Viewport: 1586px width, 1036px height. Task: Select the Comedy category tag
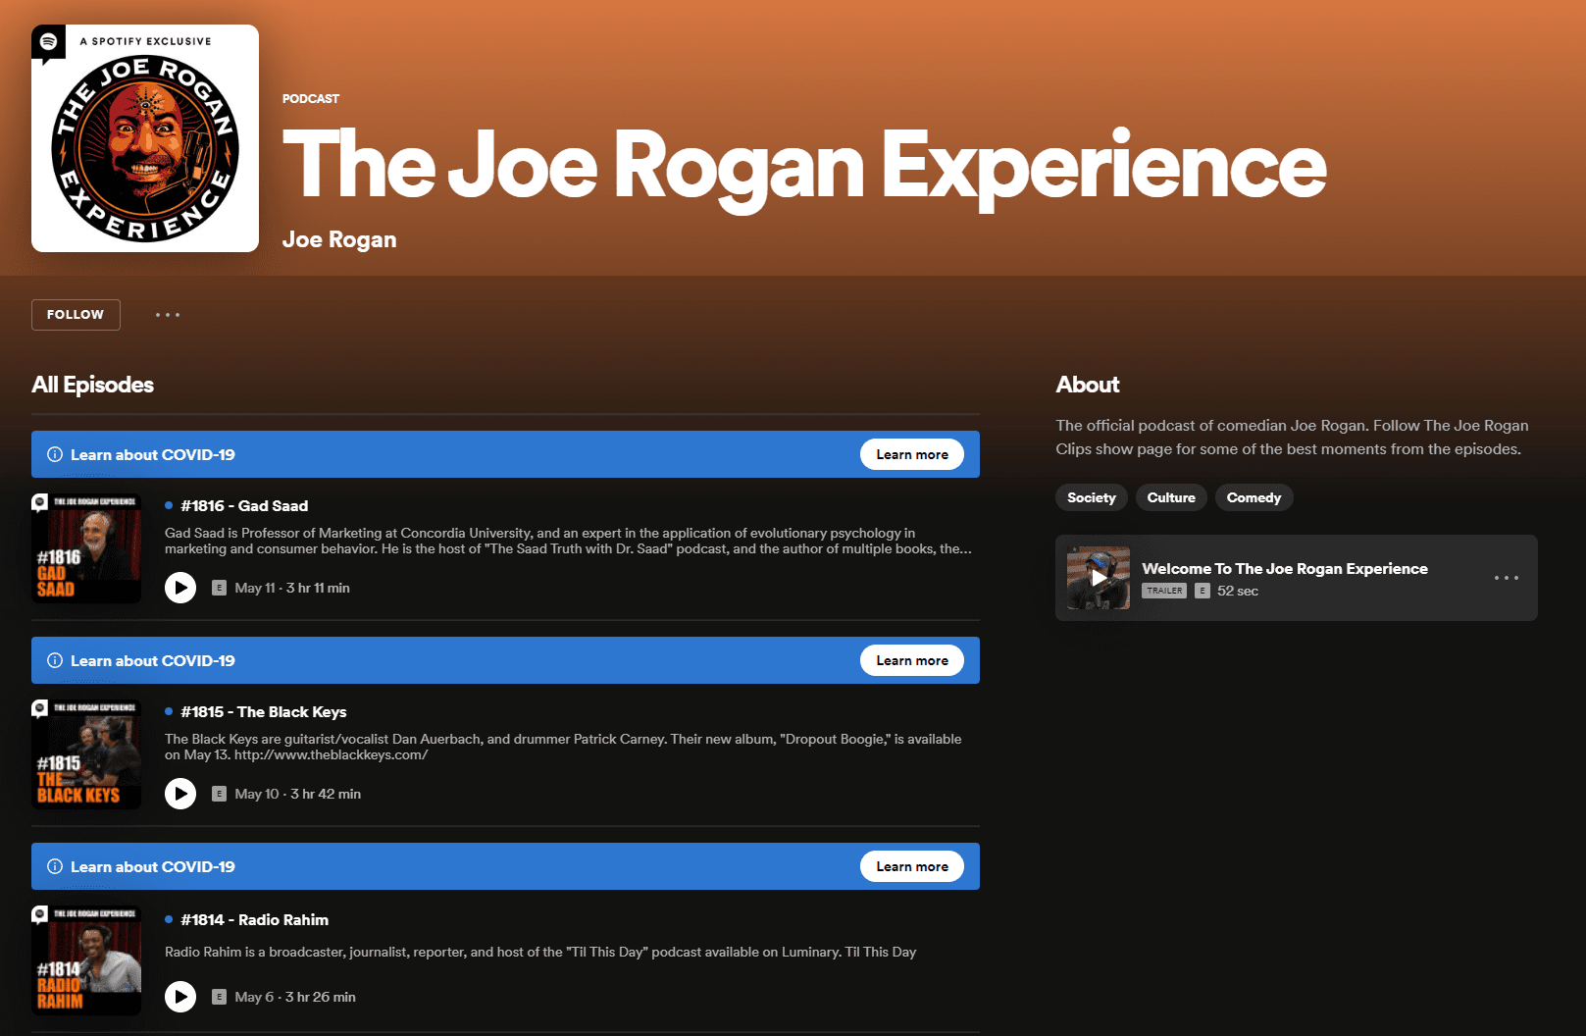pyautogui.click(x=1253, y=497)
